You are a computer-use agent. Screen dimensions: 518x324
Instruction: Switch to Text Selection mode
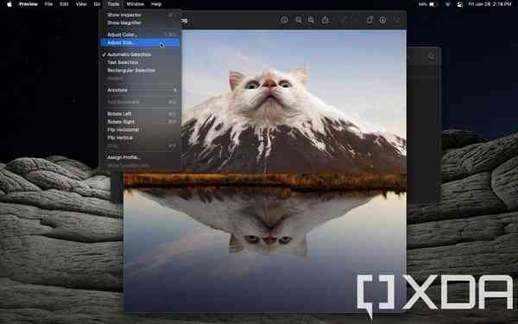[x=140, y=62]
